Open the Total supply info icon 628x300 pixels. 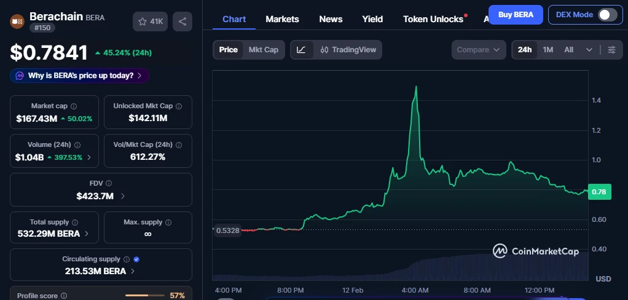point(75,223)
